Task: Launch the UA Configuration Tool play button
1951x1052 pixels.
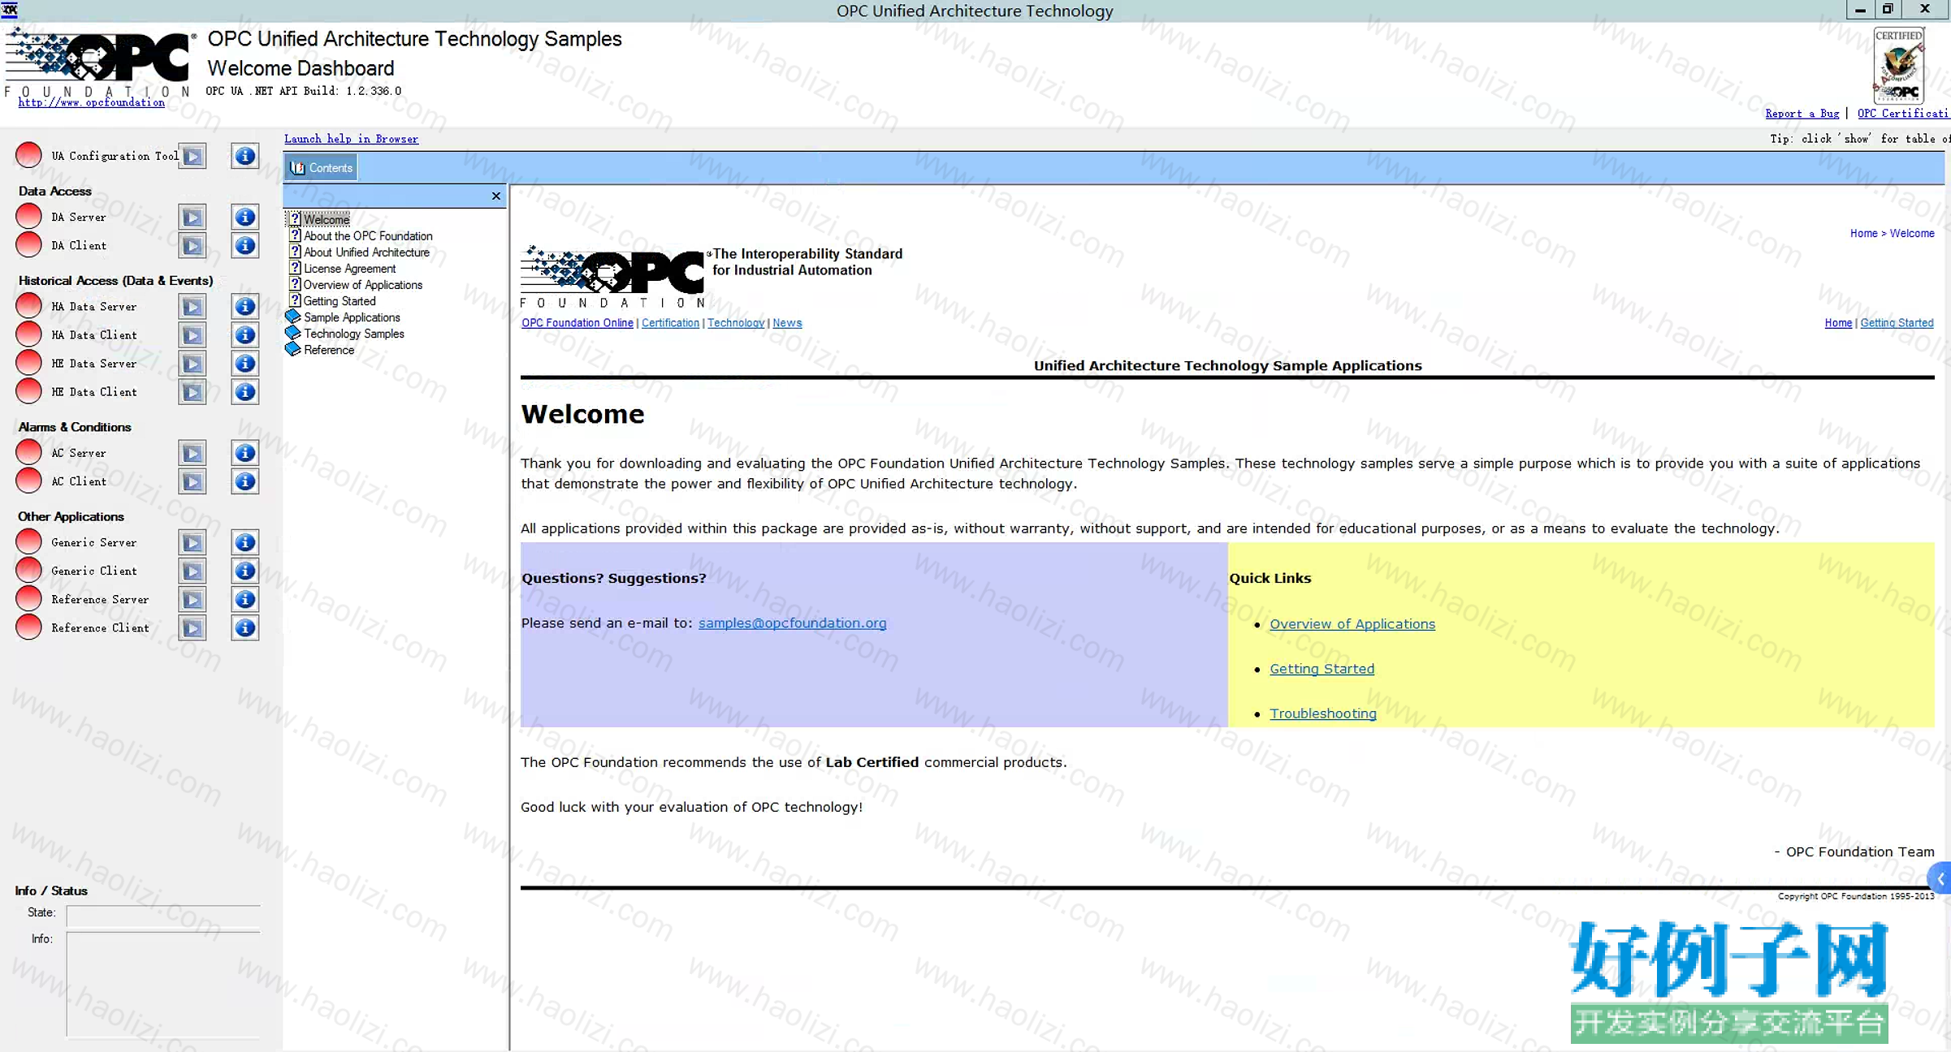Action: click(x=193, y=156)
